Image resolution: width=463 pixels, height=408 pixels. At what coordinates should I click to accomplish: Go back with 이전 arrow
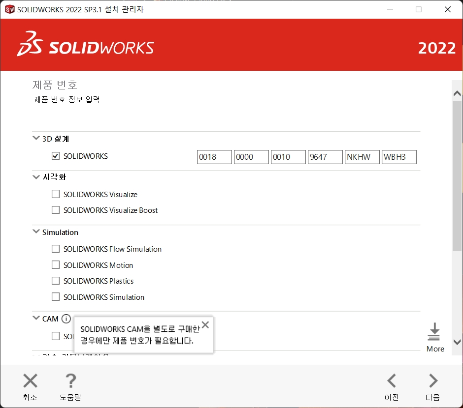(392, 380)
